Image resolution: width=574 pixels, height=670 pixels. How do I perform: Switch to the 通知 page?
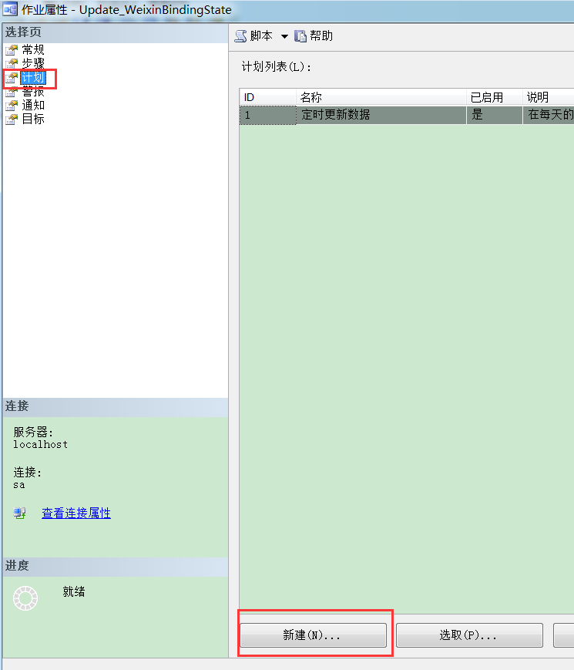[33, 106]
